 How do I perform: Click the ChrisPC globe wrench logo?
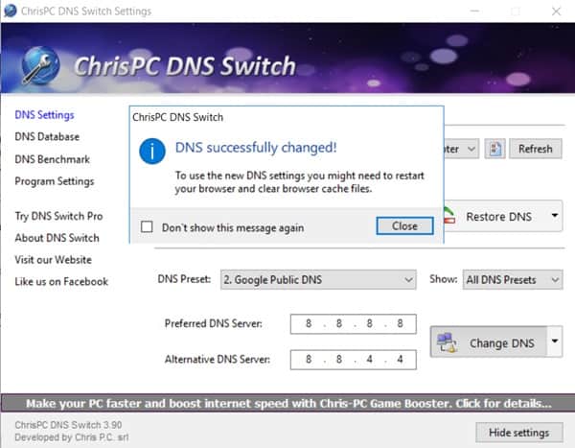pyautogui.click(x=40, y=66)
